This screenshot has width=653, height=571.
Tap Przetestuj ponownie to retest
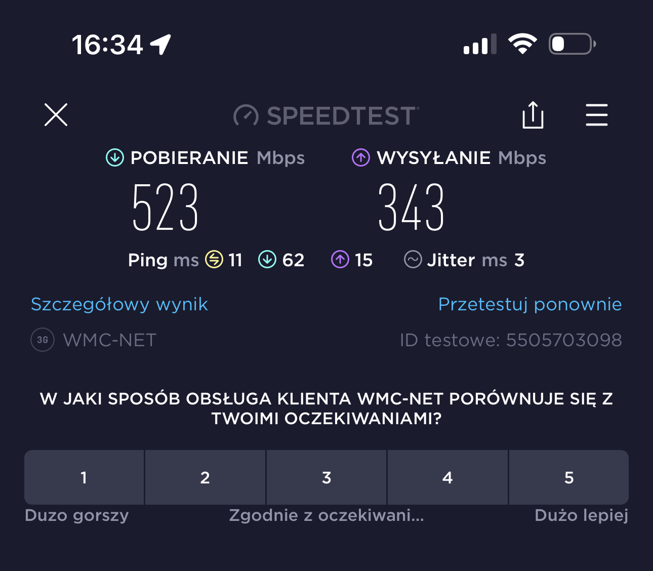530,304
